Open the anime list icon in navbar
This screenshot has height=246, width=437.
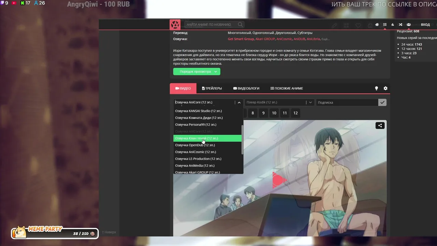(385, 25)
